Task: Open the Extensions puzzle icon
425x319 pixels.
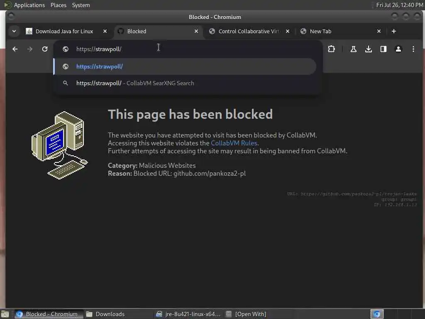Action: coord(332,49)
